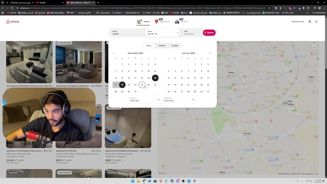Open File Explorer from the taskbar
The width and height of the screenshot is (327, 184).
pos(138,181)
